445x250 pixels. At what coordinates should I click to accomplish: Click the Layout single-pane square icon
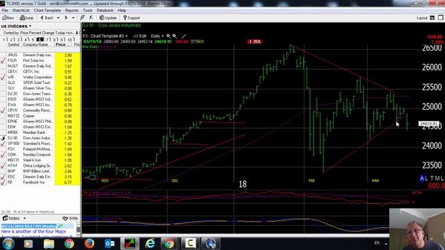pyautogui.click(x=441, y=17)
